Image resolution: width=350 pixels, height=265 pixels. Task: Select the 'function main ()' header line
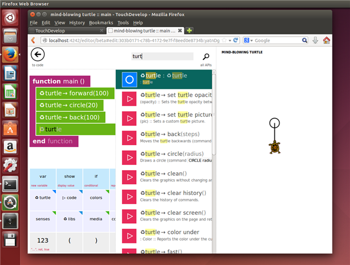click(60, 81)
